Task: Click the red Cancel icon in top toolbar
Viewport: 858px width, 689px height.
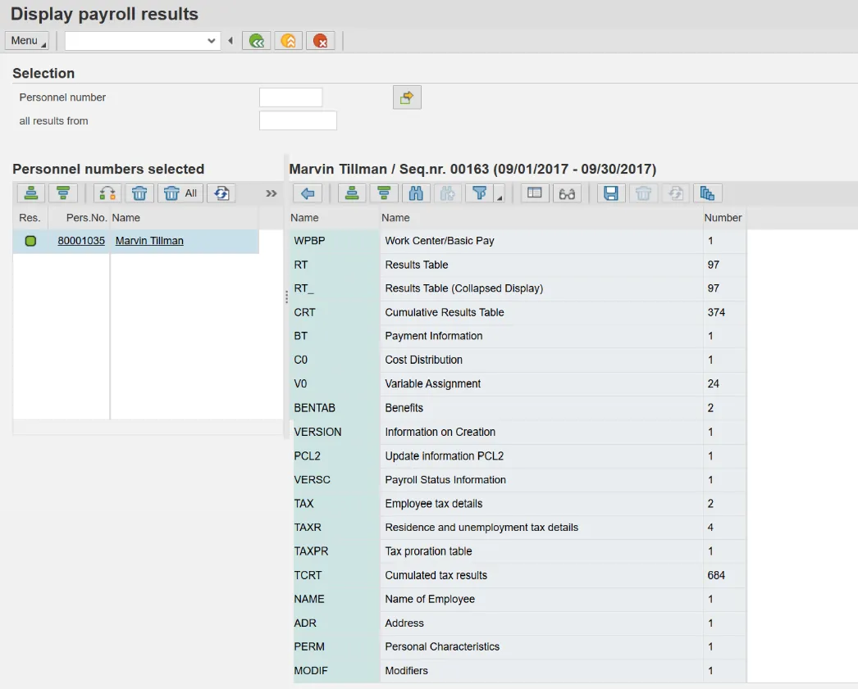Action: [321, 41]
